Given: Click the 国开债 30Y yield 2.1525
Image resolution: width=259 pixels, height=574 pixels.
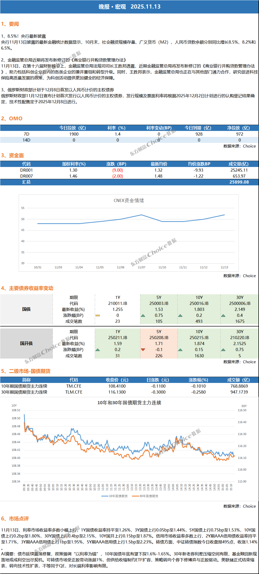Looking at the screenshot, I should pos(240,344).
